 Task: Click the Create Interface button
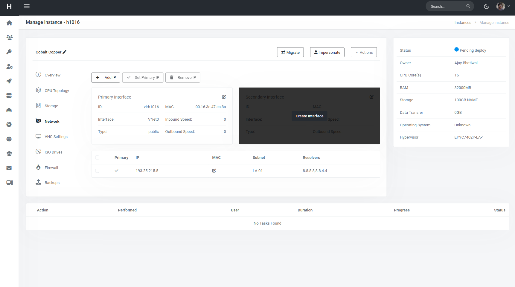(x=309, y=116)
